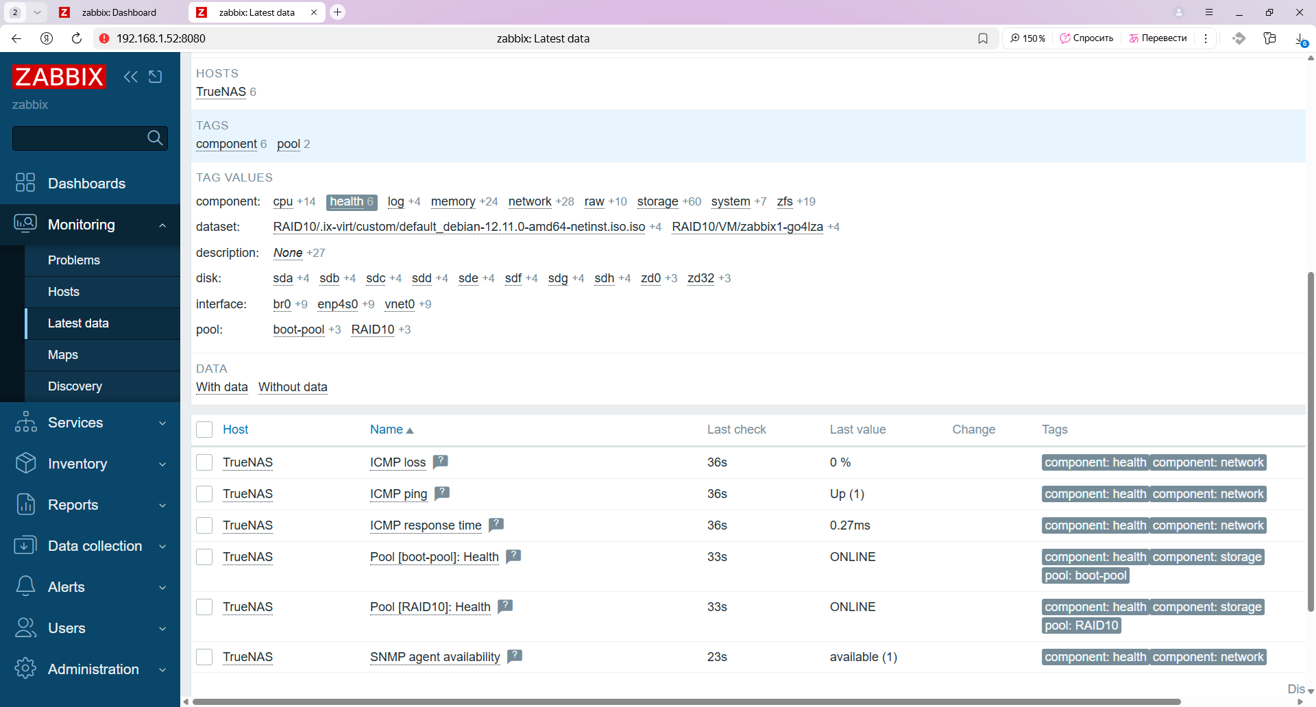This screenshot has height=707, width=1316.
Task: Go back with the browser back arrow
Action: coord(16,38)
